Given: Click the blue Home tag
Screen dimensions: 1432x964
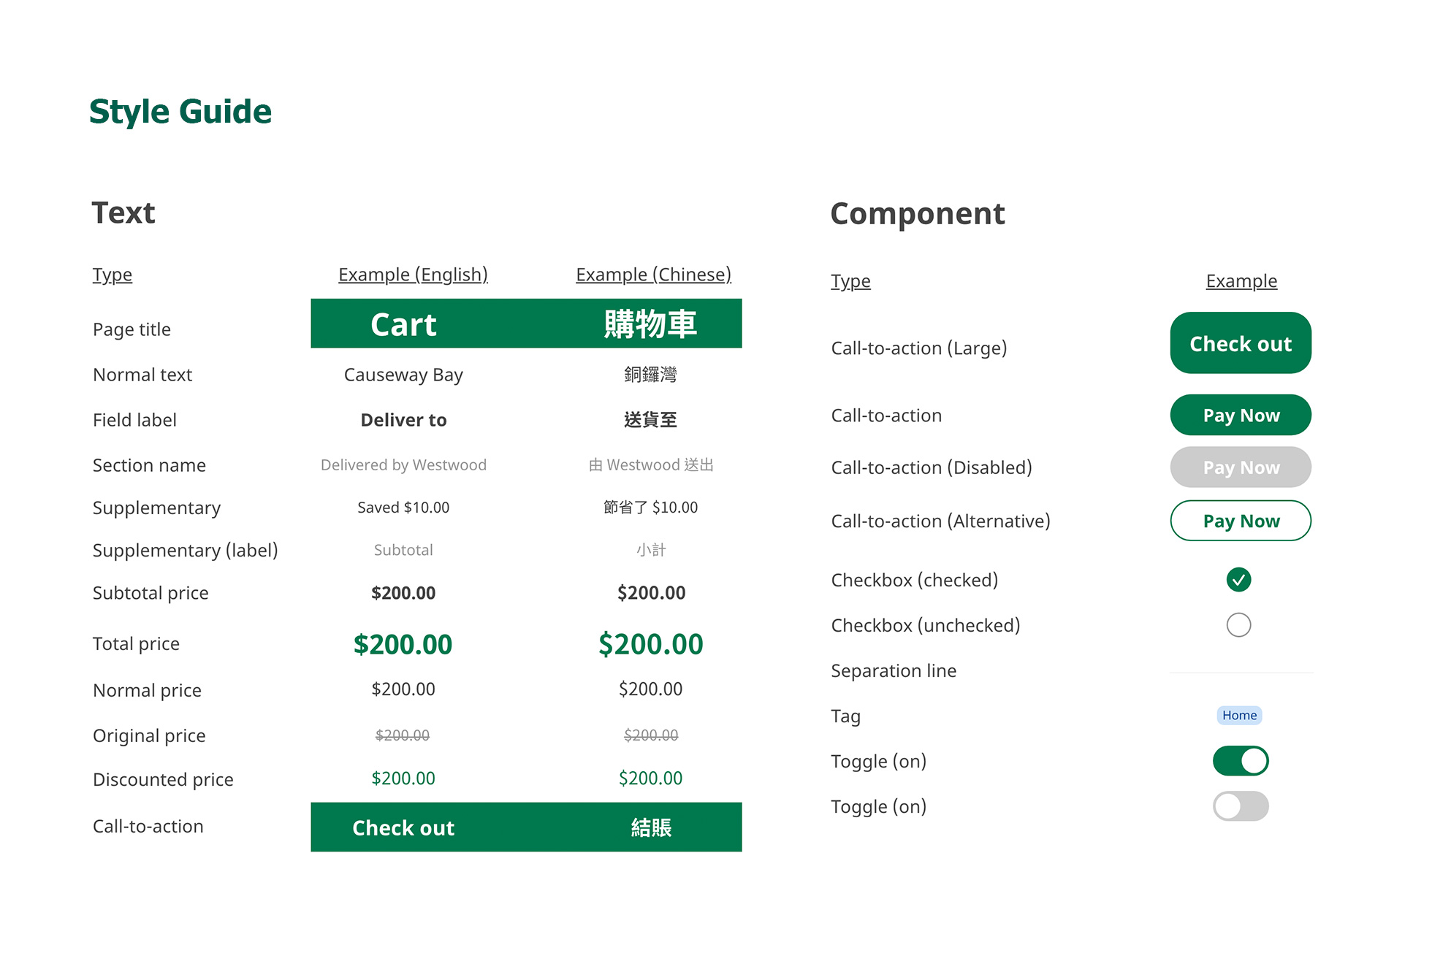Looking at the screenshot, I should pos(1239,716).
